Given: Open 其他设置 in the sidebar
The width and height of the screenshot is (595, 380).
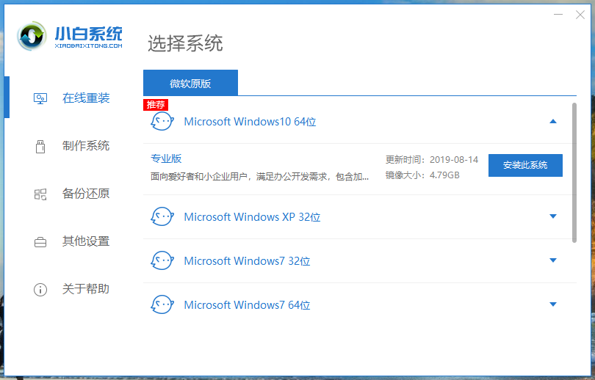Looking at the screenshot, I should 86,241.
